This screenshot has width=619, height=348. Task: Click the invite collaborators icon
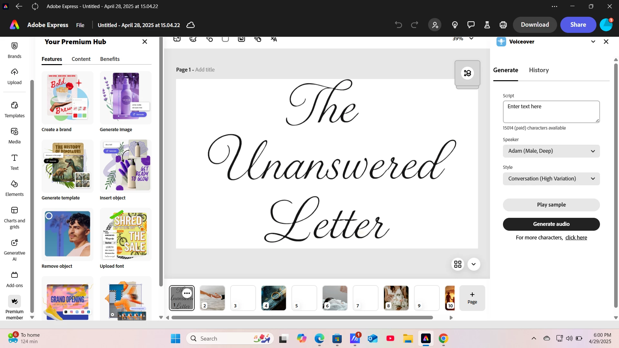coord(435,25)
